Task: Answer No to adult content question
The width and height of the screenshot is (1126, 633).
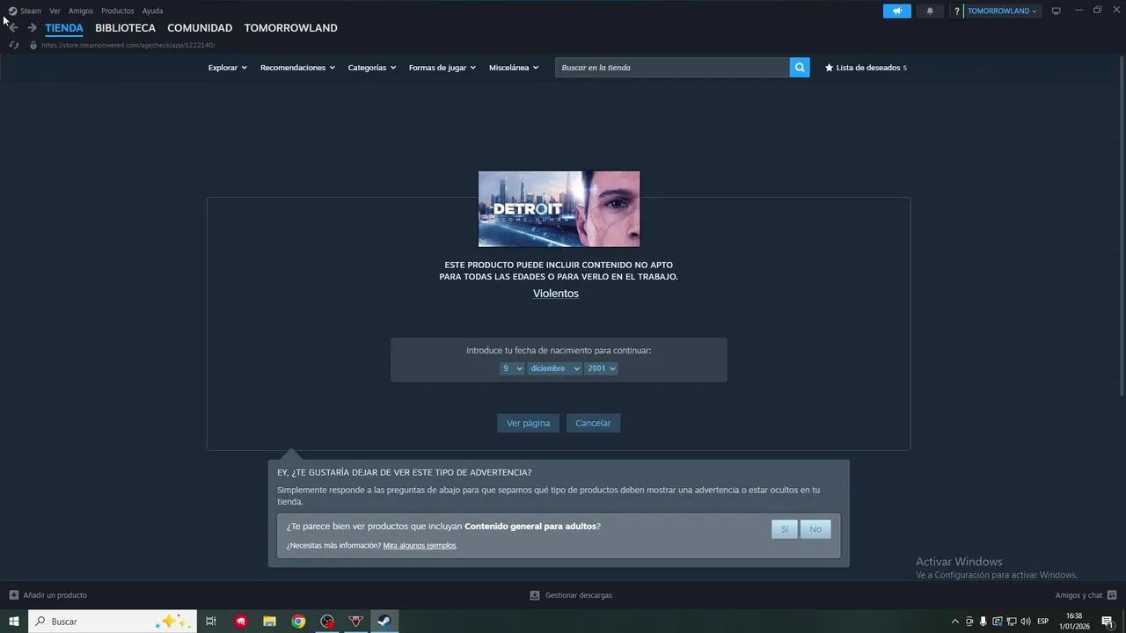Action: click(x=815, y=529)
